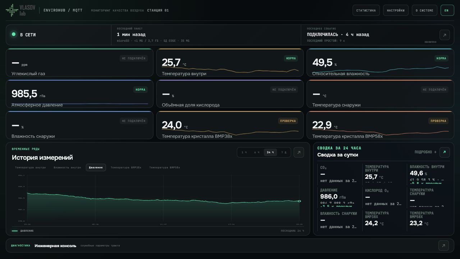Click ВЛАЖНОСТЬ СНАРУЖИ summary tile
This screenshot has width=460, height=259.
pos(340,221)
